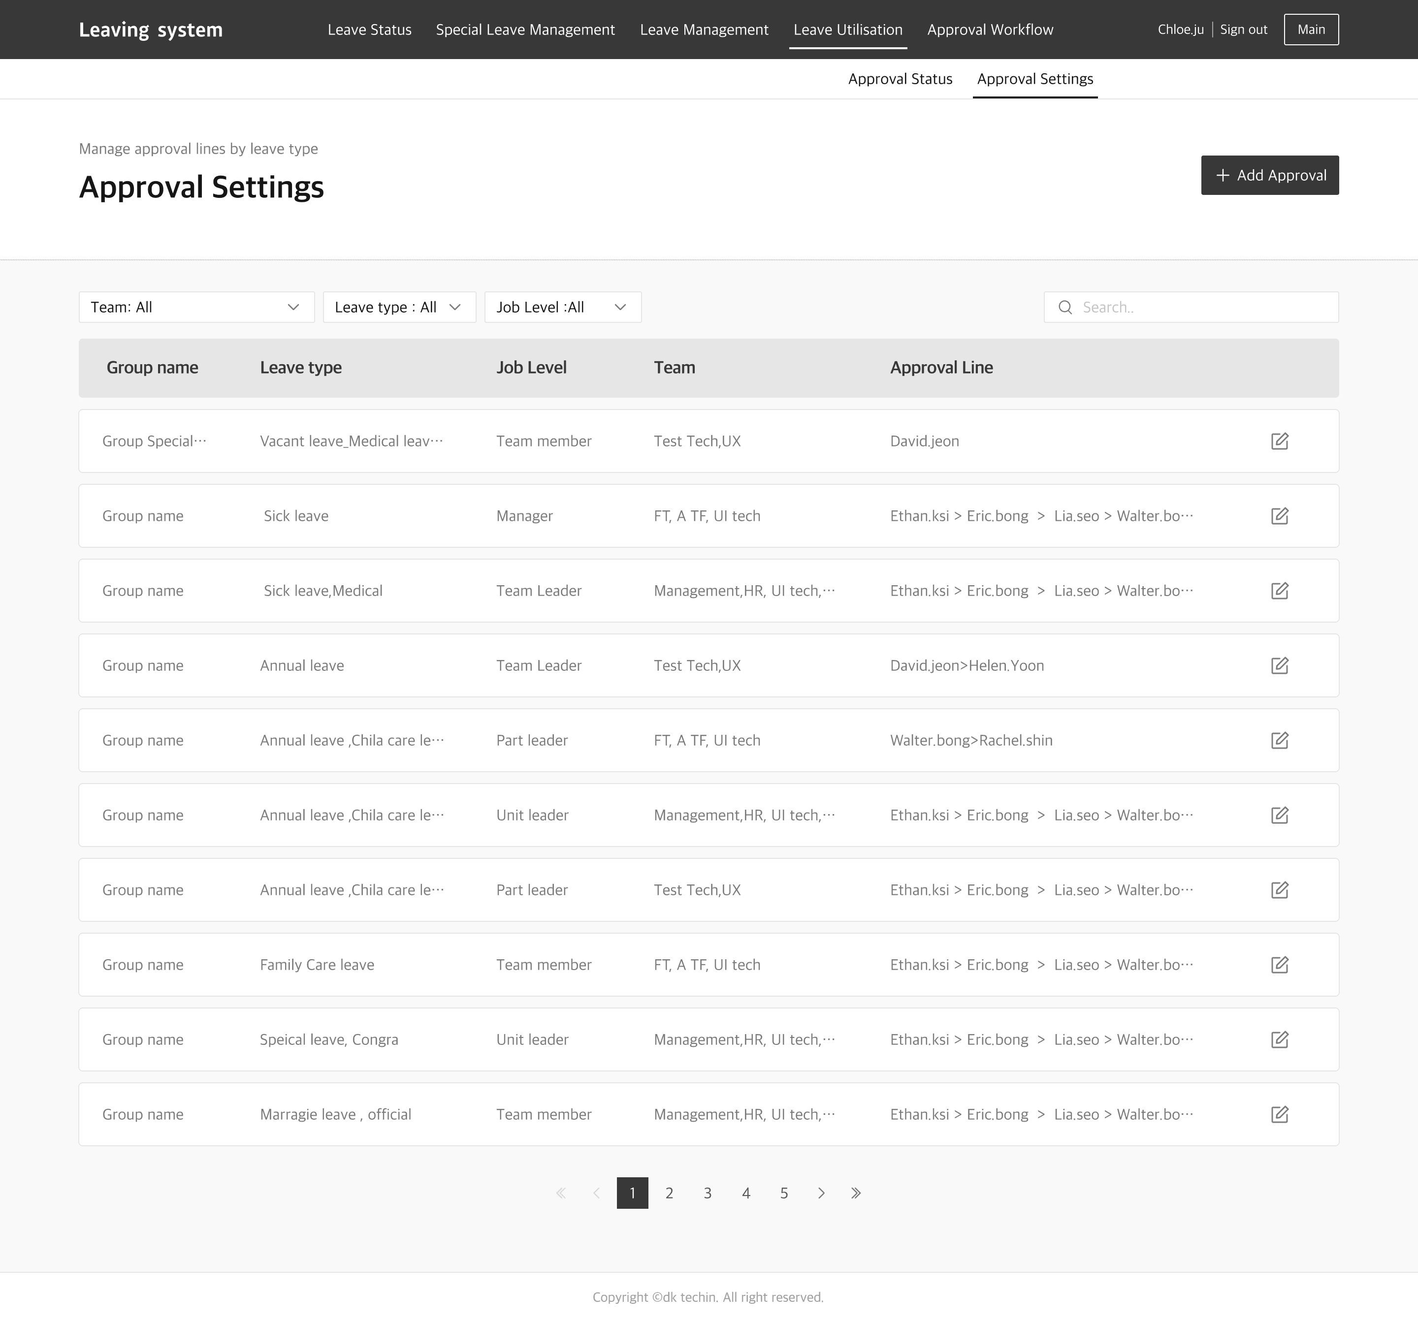
Task: Open the Job Level filter dropdown
Action: 562,307
